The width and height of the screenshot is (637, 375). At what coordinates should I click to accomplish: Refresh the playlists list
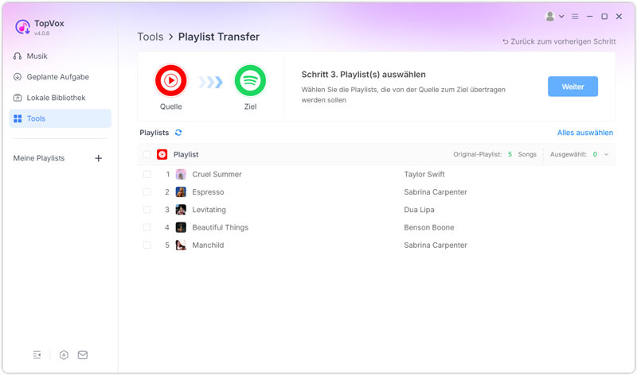178,133
